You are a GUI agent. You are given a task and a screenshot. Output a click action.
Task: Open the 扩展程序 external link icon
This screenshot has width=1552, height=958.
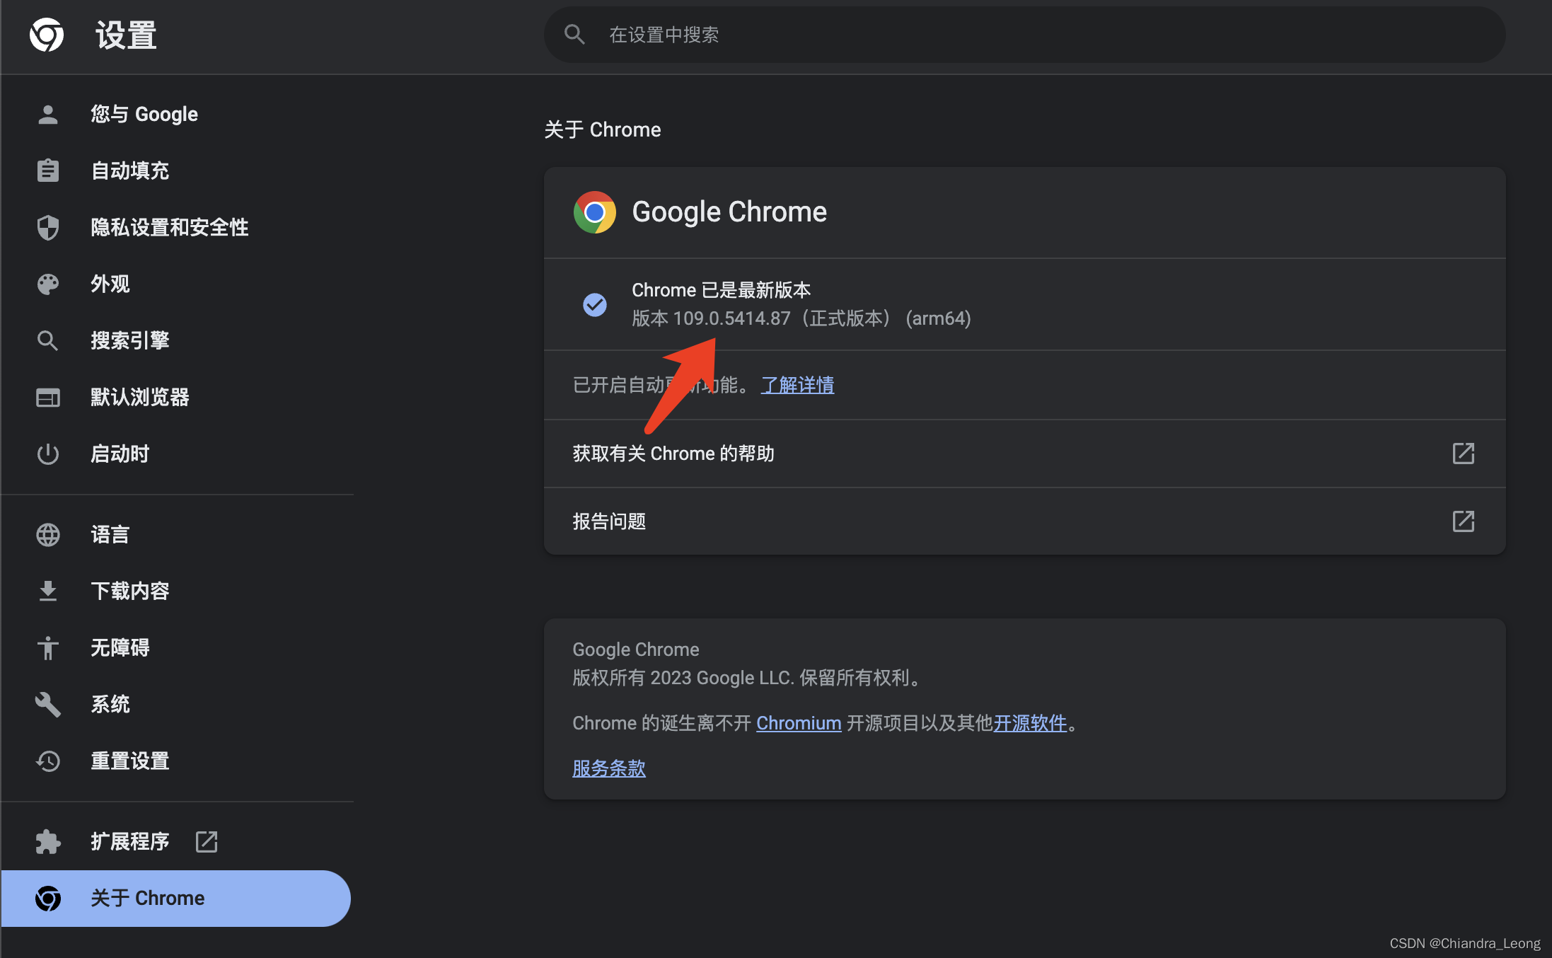(206, 841)
